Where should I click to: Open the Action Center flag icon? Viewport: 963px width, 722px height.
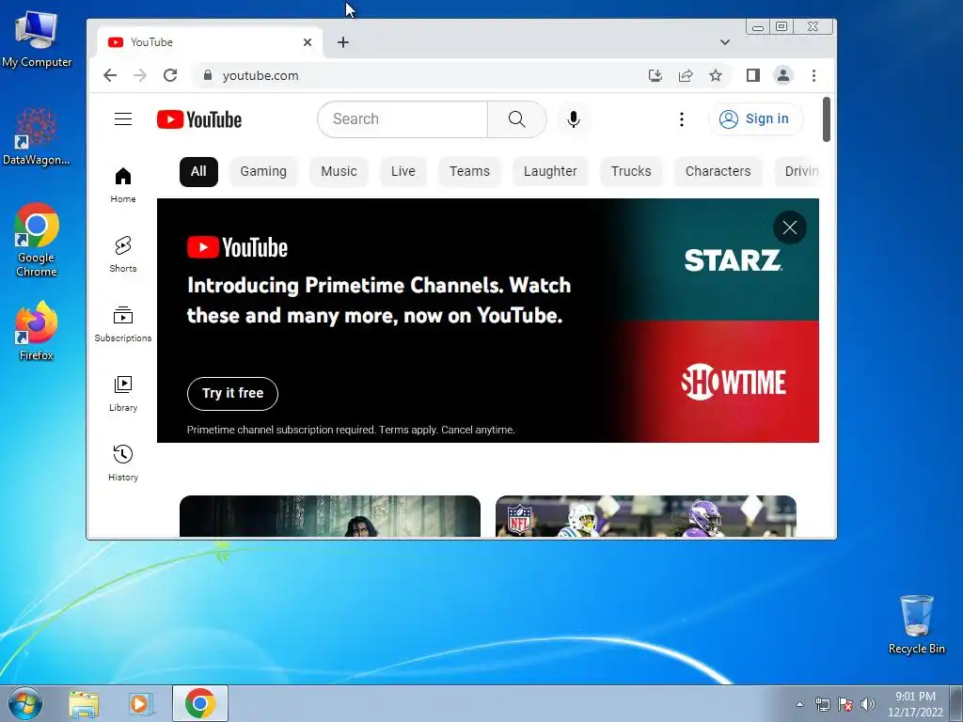click(845, 704)
